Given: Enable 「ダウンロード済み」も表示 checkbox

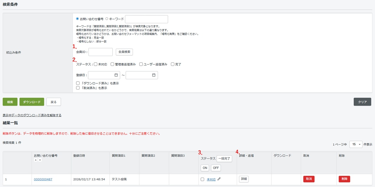Looking at the screenshot, I should pyautogui.click(x=78, y=83).
